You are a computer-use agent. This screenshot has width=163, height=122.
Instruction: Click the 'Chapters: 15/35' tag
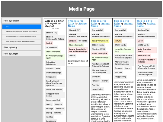98,49
